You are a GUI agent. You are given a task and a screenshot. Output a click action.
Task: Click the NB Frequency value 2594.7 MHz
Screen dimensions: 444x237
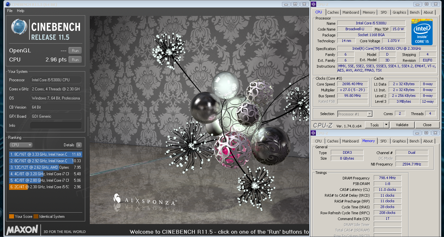(412, 165)
